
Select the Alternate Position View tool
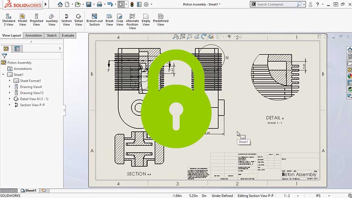(132, 20)
